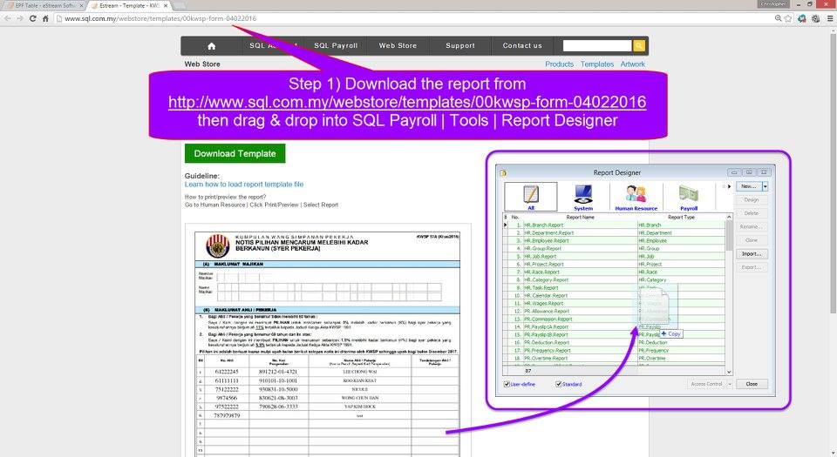Viewport: 837px width, 457px height.
Task: Click the website search input field
Action: 597,46
